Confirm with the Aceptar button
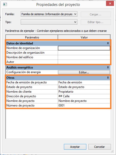The image size is (116, 155). pyautogui.click(x=75, y=147)
